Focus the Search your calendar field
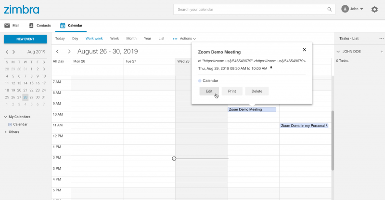Viewport: 385px width, 200px height. point(254,9)
